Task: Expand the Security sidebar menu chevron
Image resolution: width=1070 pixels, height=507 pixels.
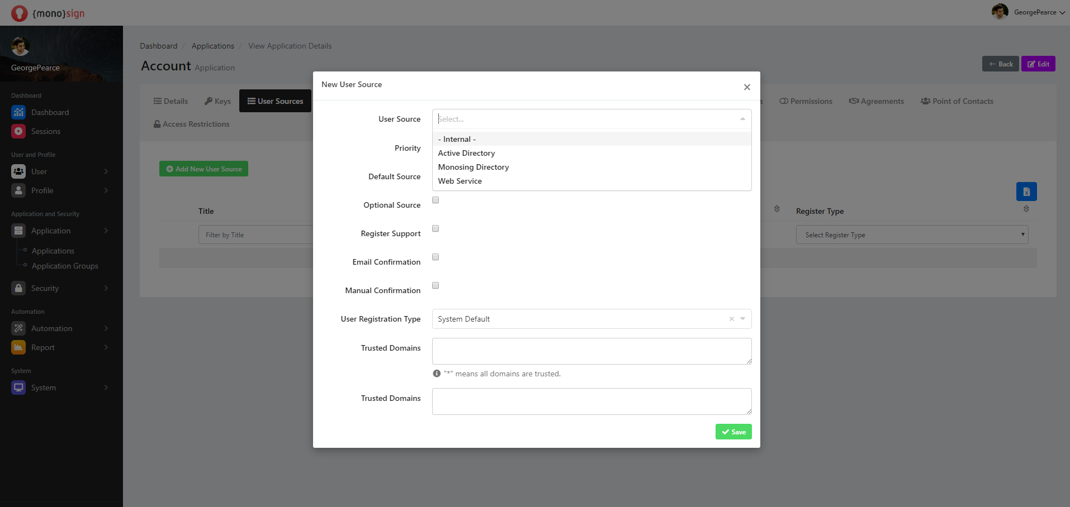Action: coord(106,288)
